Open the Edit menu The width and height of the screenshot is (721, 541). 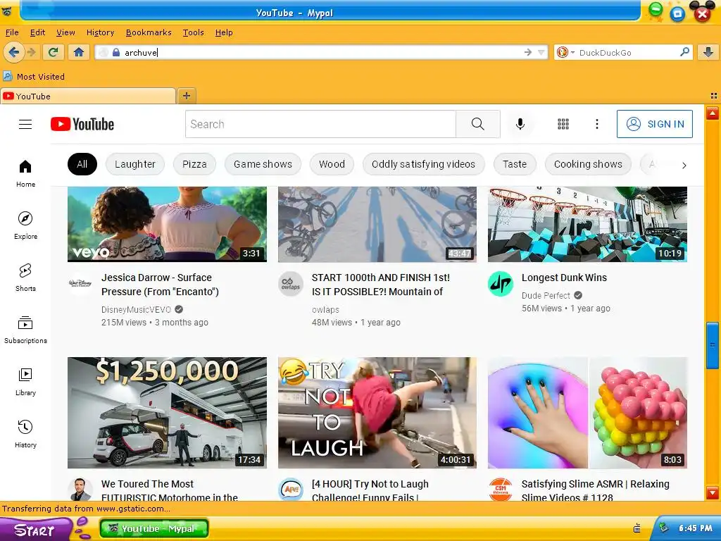(x=38, y=32)
